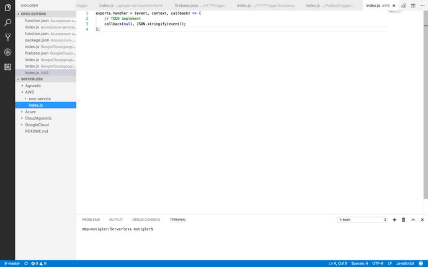Click the callback line of code
The image size is (428, 267).
[x=145, y=24]
